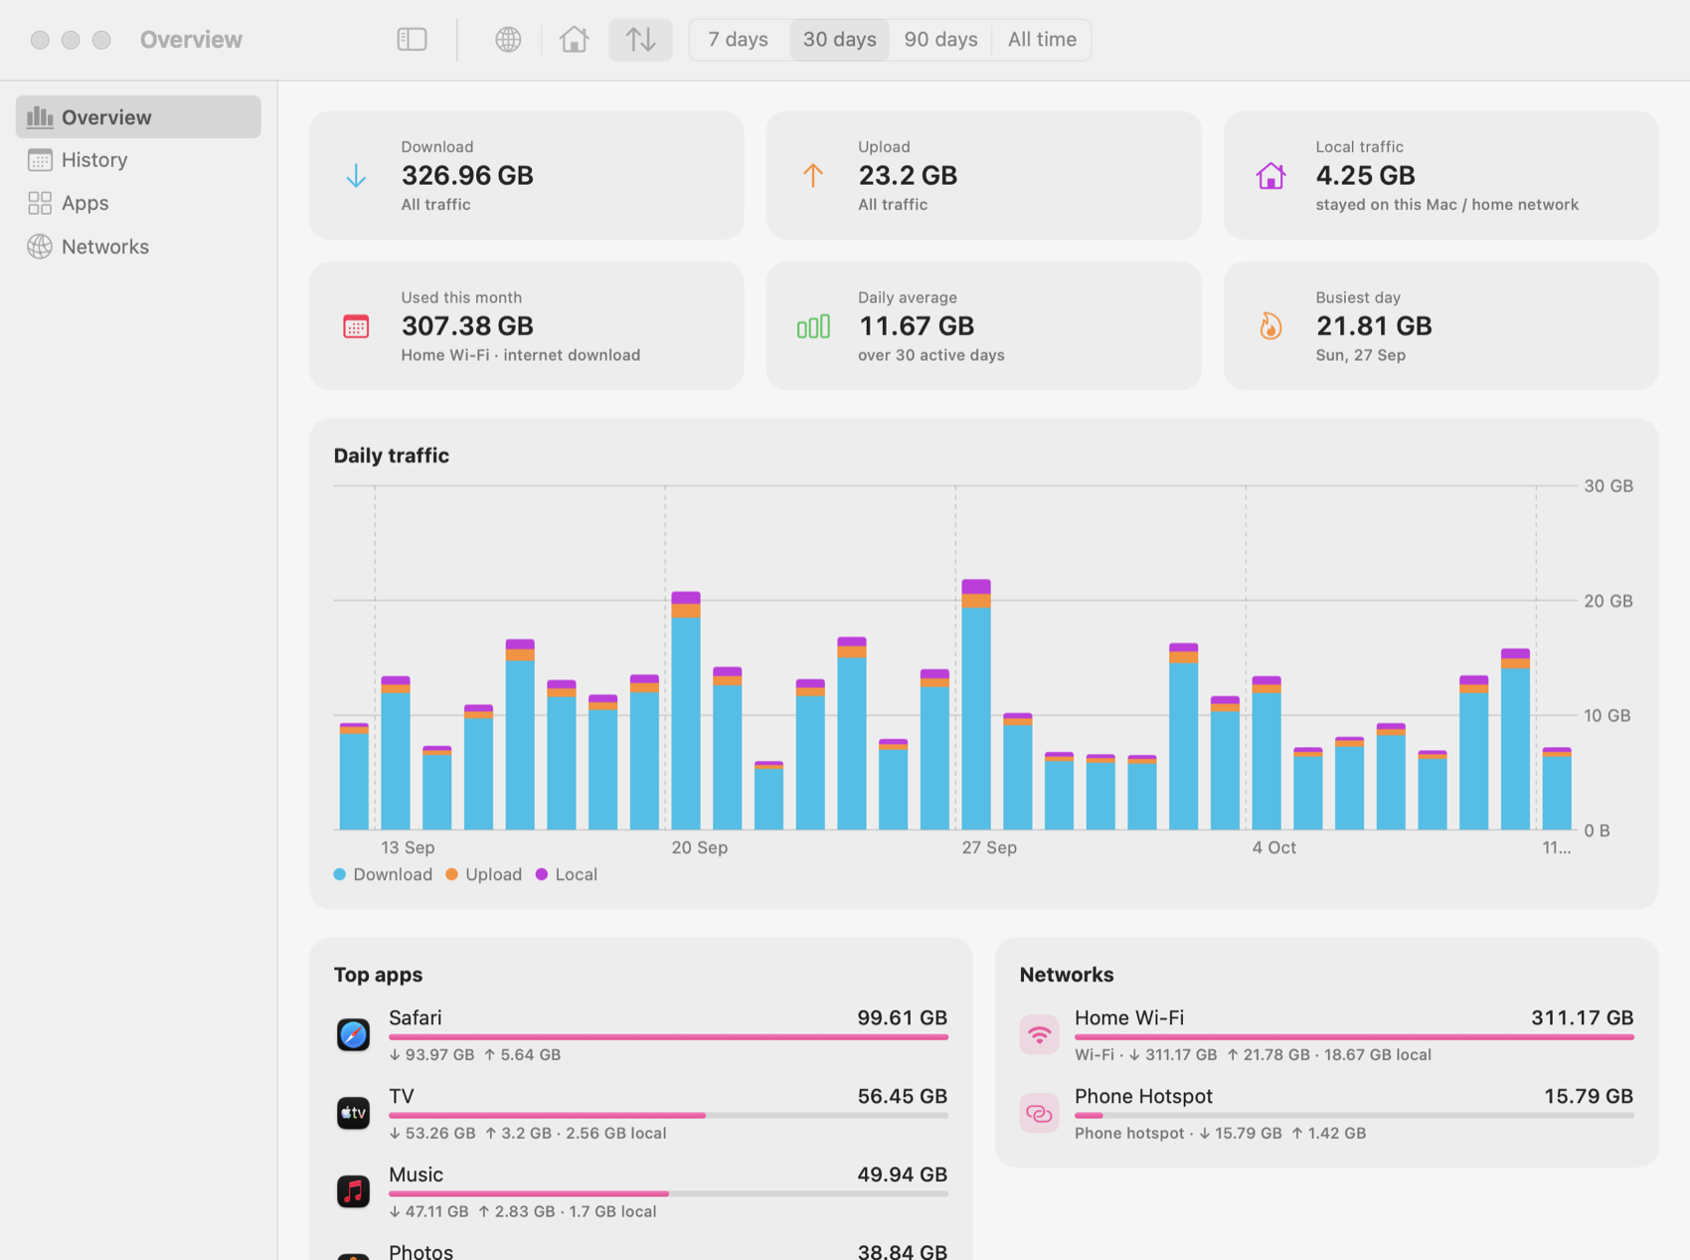Image resolution: width=1690 pixels, height=1260 pixels.
Task: Toggle the up-down arrows all traffic filter
Action: pyautogui.click(x=640, y=40)
